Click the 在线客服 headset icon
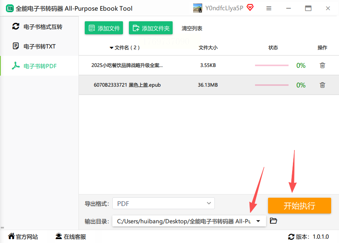The image size is (339, 243). 59,236
